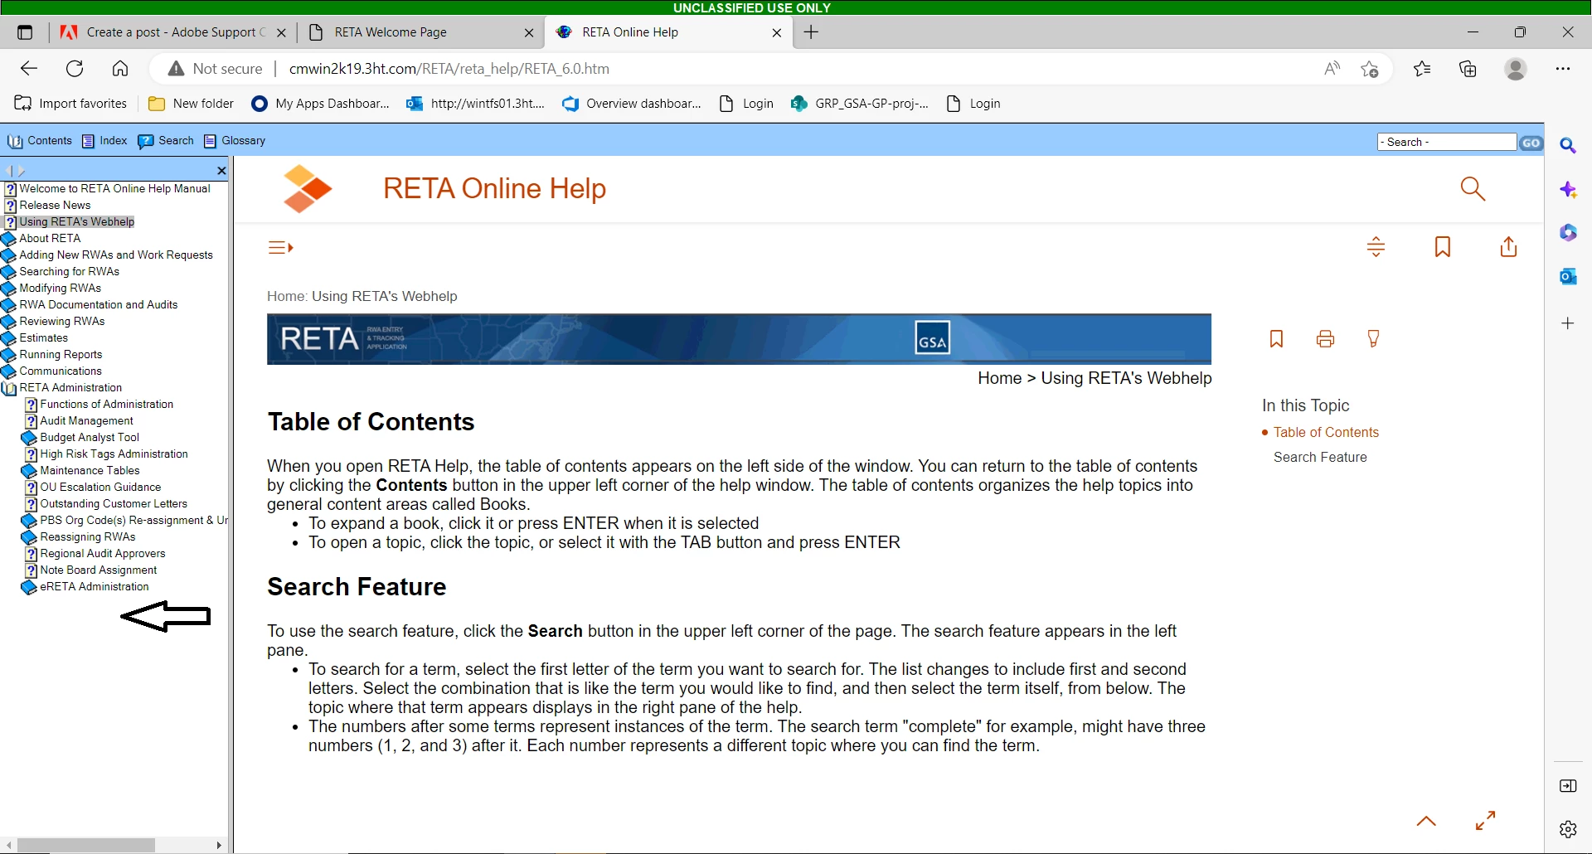This screenshot has width=1592, height=854.
Task: Click the expand/collapse all sections icon
Action: pos(1376,246)
